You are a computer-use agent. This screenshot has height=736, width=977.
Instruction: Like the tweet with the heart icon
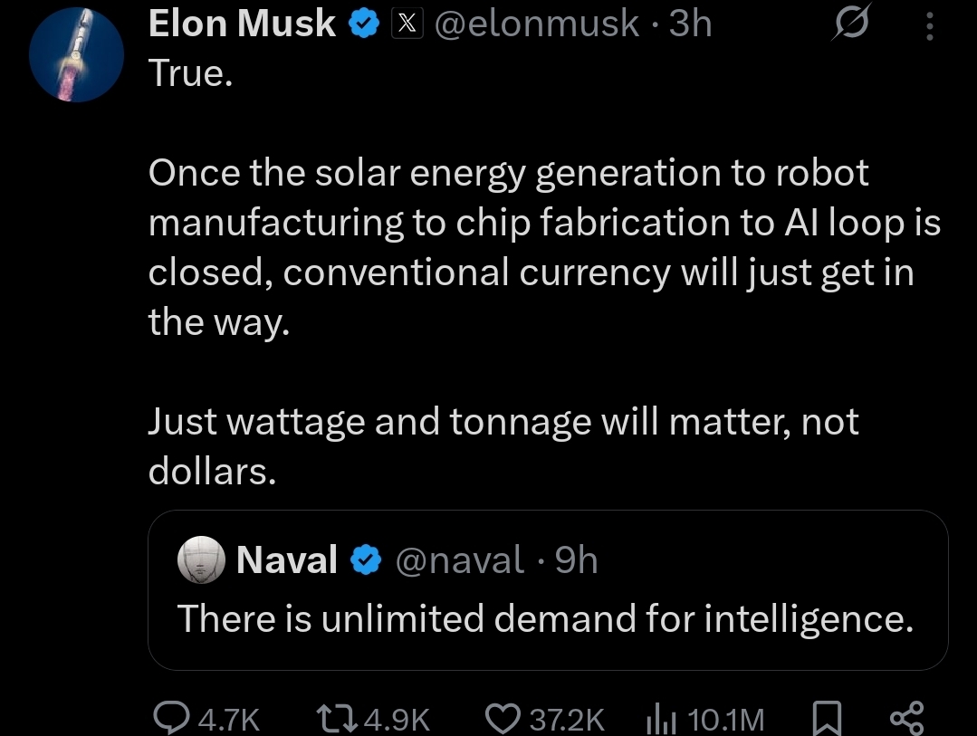503,718
